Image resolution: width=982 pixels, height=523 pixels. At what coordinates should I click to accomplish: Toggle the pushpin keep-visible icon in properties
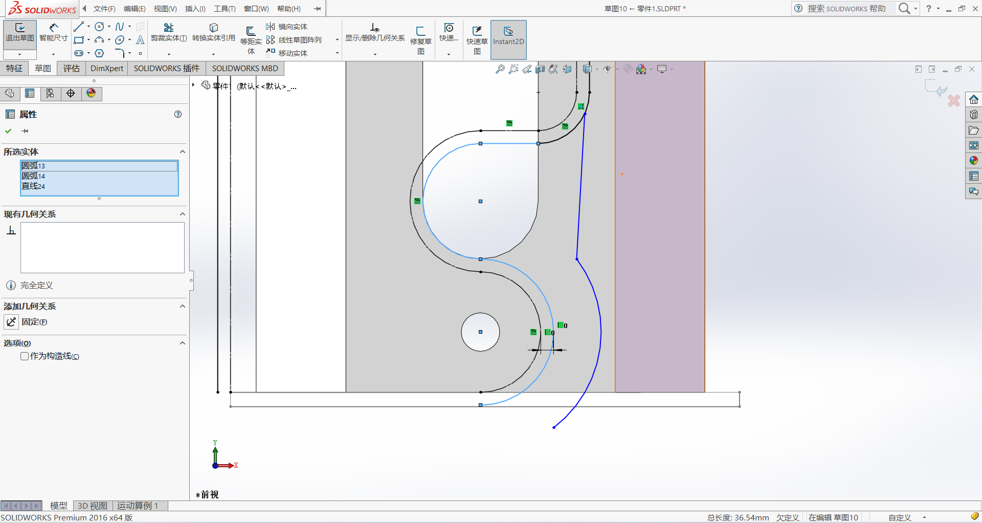(x=25, y=132)
